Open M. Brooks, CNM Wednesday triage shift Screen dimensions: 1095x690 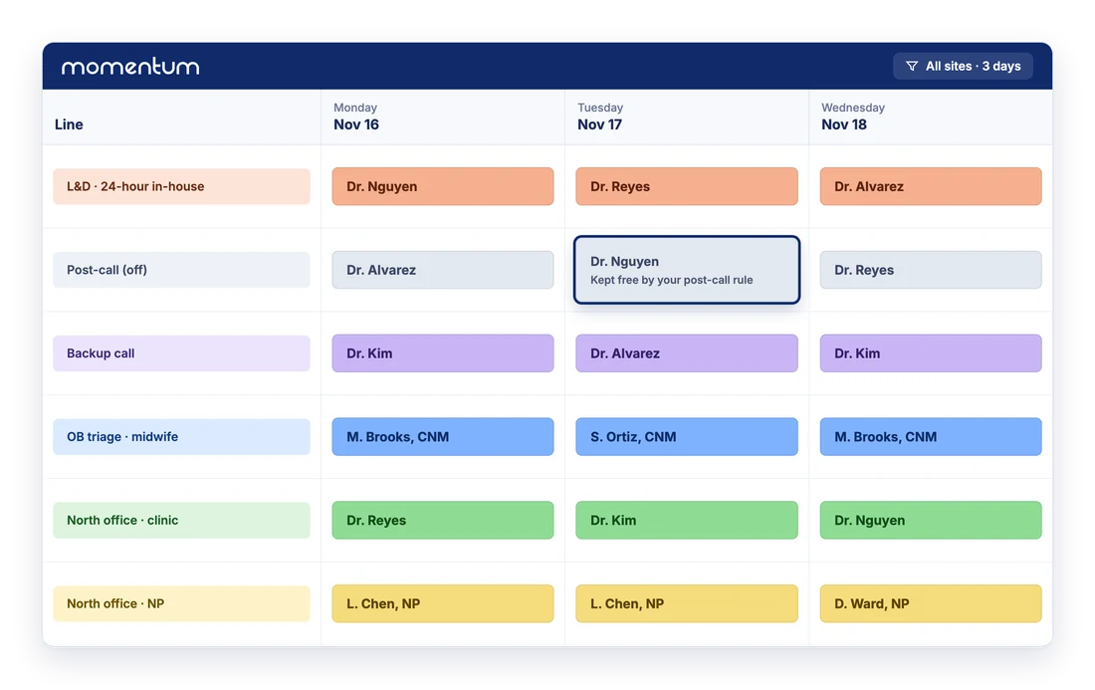(x=930, y=436)
